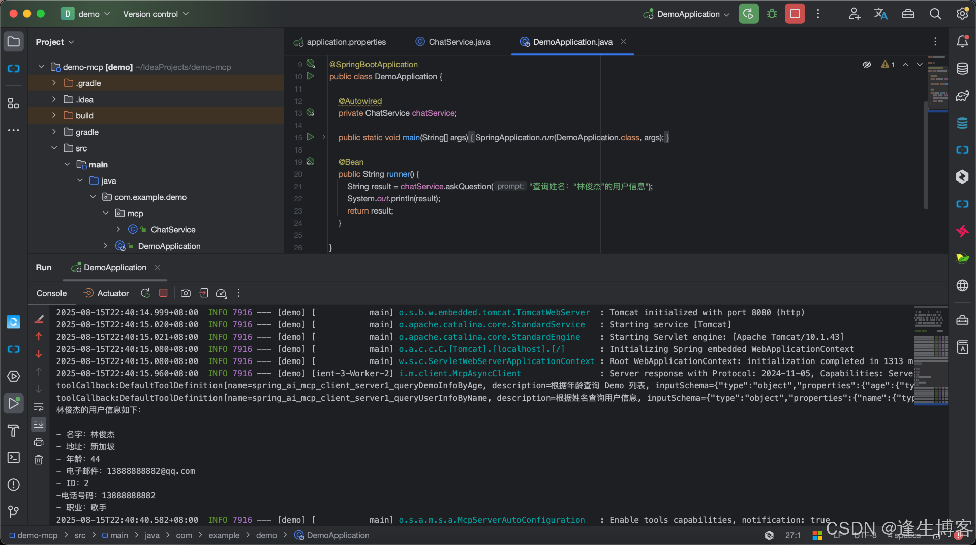Close the DemoApplication run tab

coord(157,268)
